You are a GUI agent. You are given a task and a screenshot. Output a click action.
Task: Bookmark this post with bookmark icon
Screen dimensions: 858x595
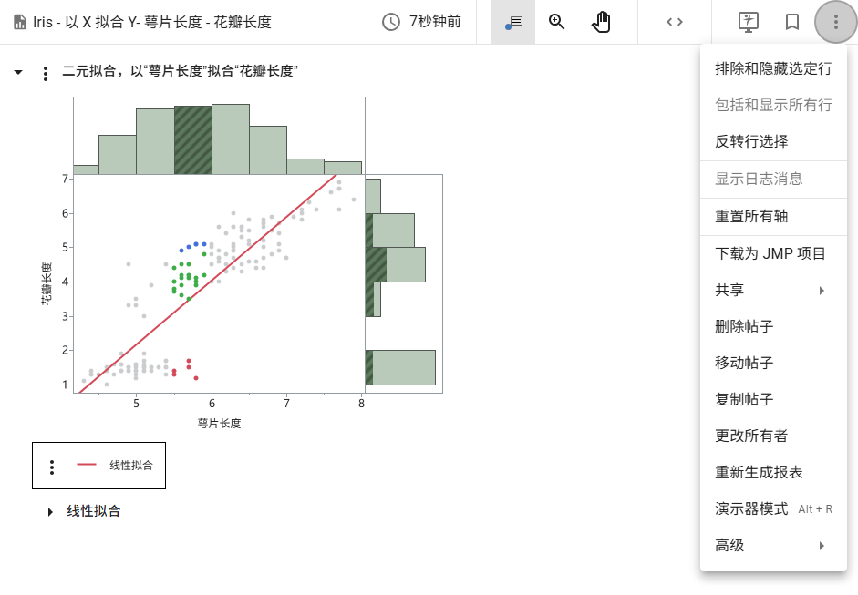click(791, 22)
